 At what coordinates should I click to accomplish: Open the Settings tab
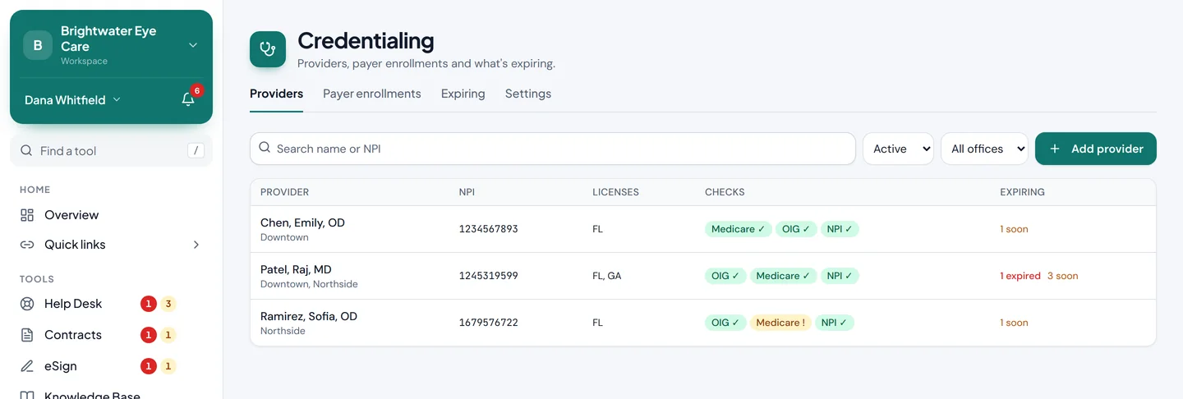(x=528, y=94)
